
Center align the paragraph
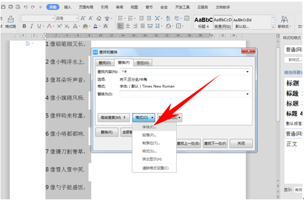coord(128,26)
